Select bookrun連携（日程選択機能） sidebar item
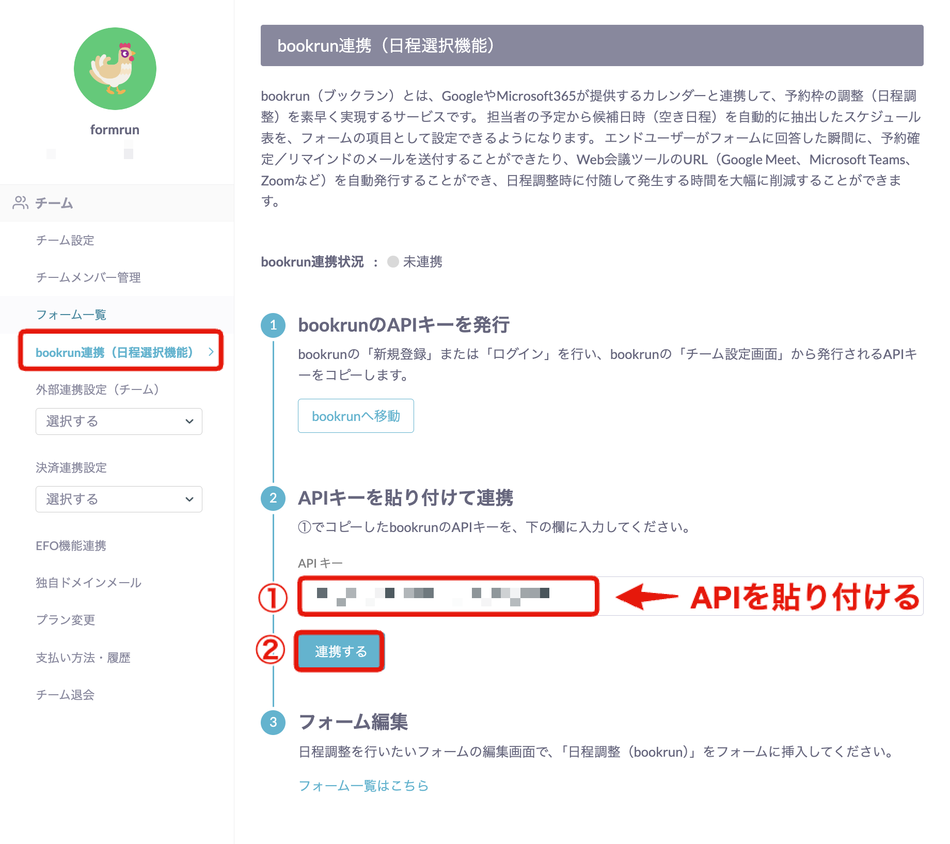Screen dimensions: 950x844 [114, 352]
